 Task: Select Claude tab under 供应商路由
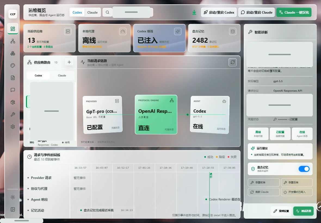point(62,76)
